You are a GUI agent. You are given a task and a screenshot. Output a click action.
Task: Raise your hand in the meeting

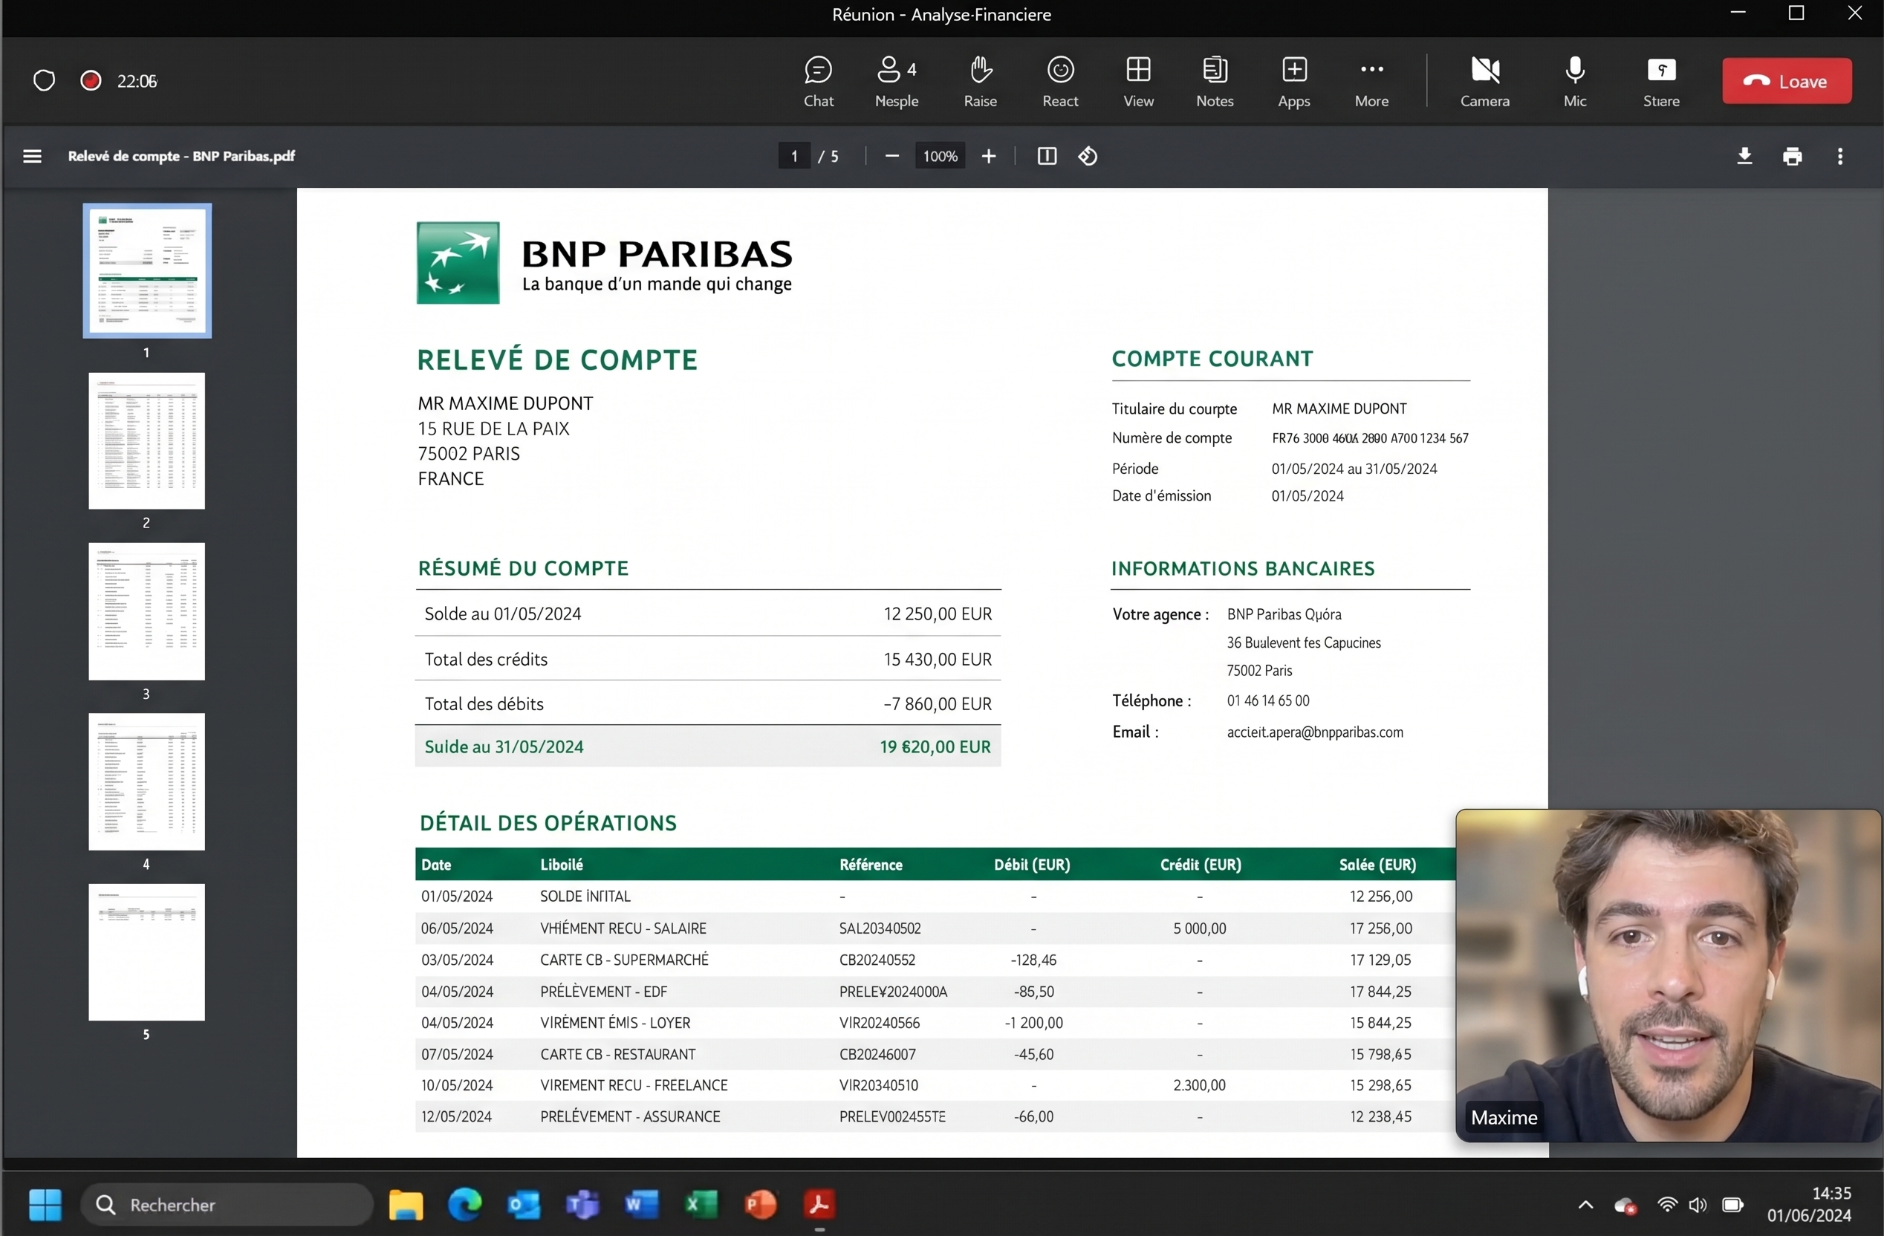980,81
